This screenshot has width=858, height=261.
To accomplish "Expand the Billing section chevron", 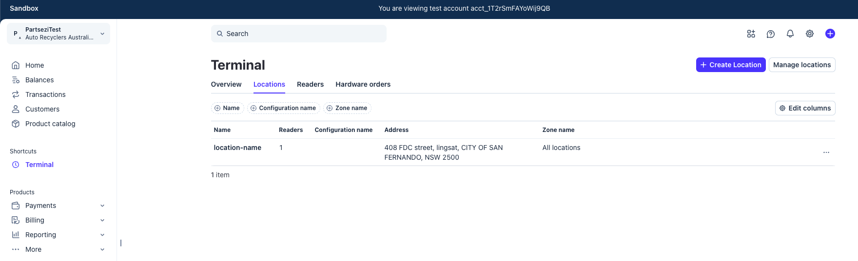I will (x=102, y=220).
